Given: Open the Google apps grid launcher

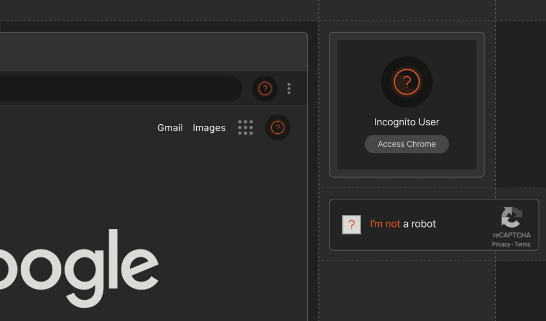Looking at the screenshot, I should point(245,127).
